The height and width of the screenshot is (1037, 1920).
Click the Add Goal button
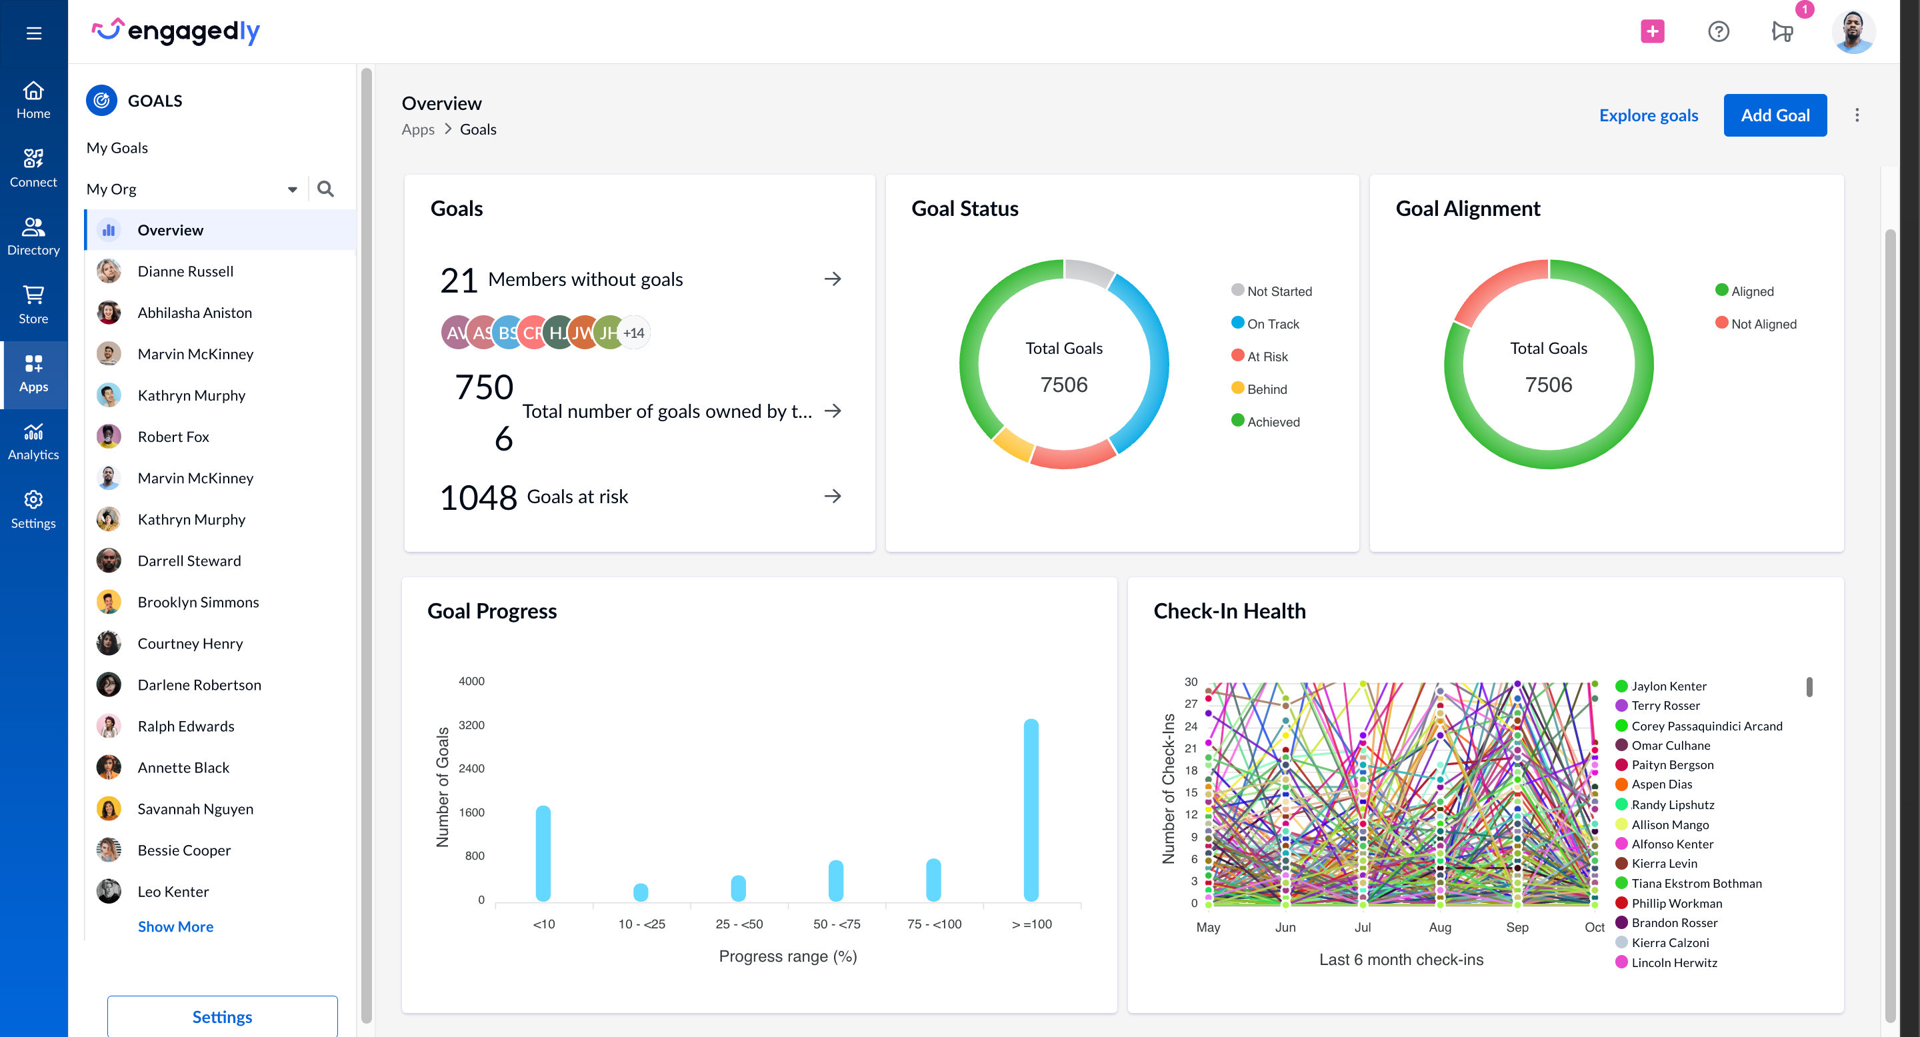coord(1775,115)
